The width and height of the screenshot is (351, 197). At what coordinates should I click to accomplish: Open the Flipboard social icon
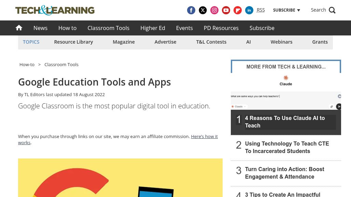[x=238, y=10]
